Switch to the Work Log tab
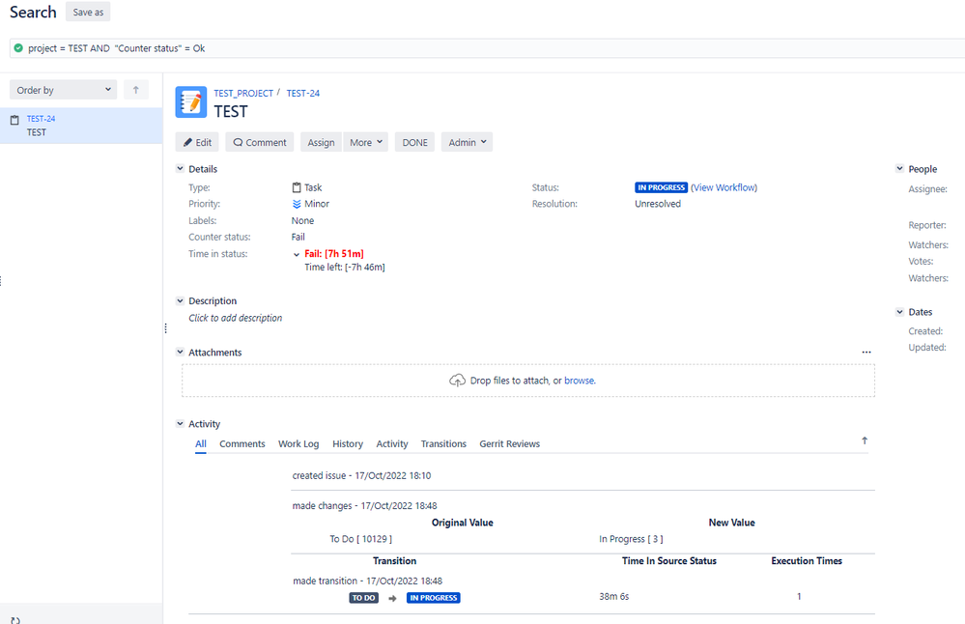Image resolution: width=965 pixels, height=624 pixels. pyautogui.click(x=298, y=443)
